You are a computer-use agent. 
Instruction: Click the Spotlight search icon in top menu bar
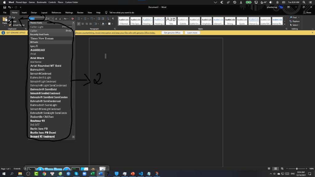pos(304,2)
